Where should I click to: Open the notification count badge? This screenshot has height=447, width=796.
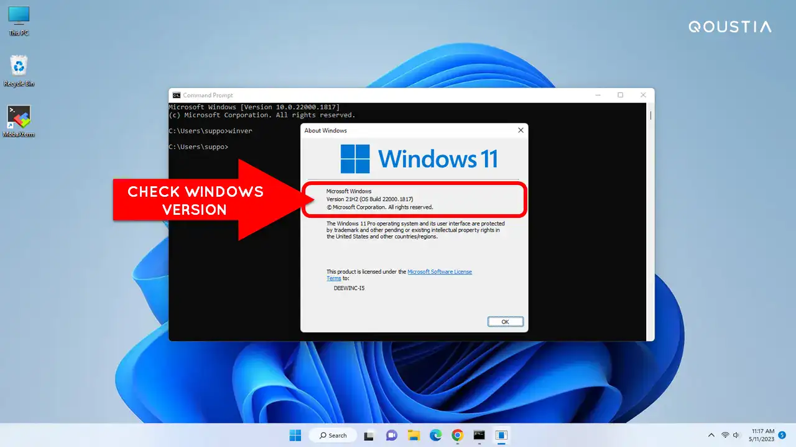pyautogui.click(x=782, y=435)
